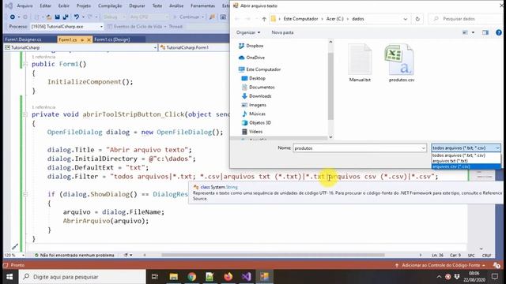
Task: Switch to Form1.Designer.cs tab
Action: point(23,39)
